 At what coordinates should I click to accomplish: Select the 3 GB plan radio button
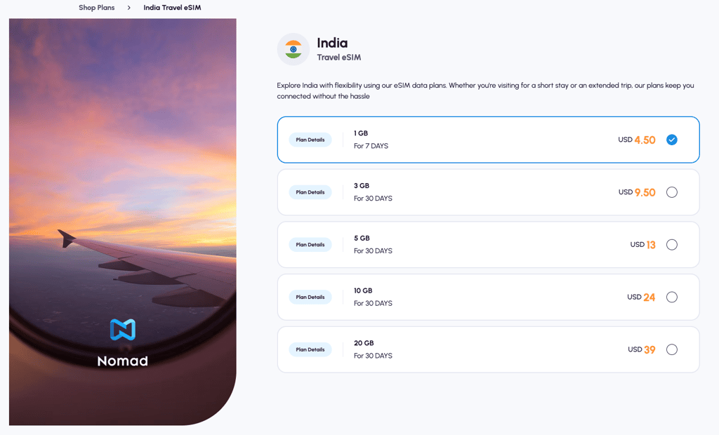(x=672, y=192)
